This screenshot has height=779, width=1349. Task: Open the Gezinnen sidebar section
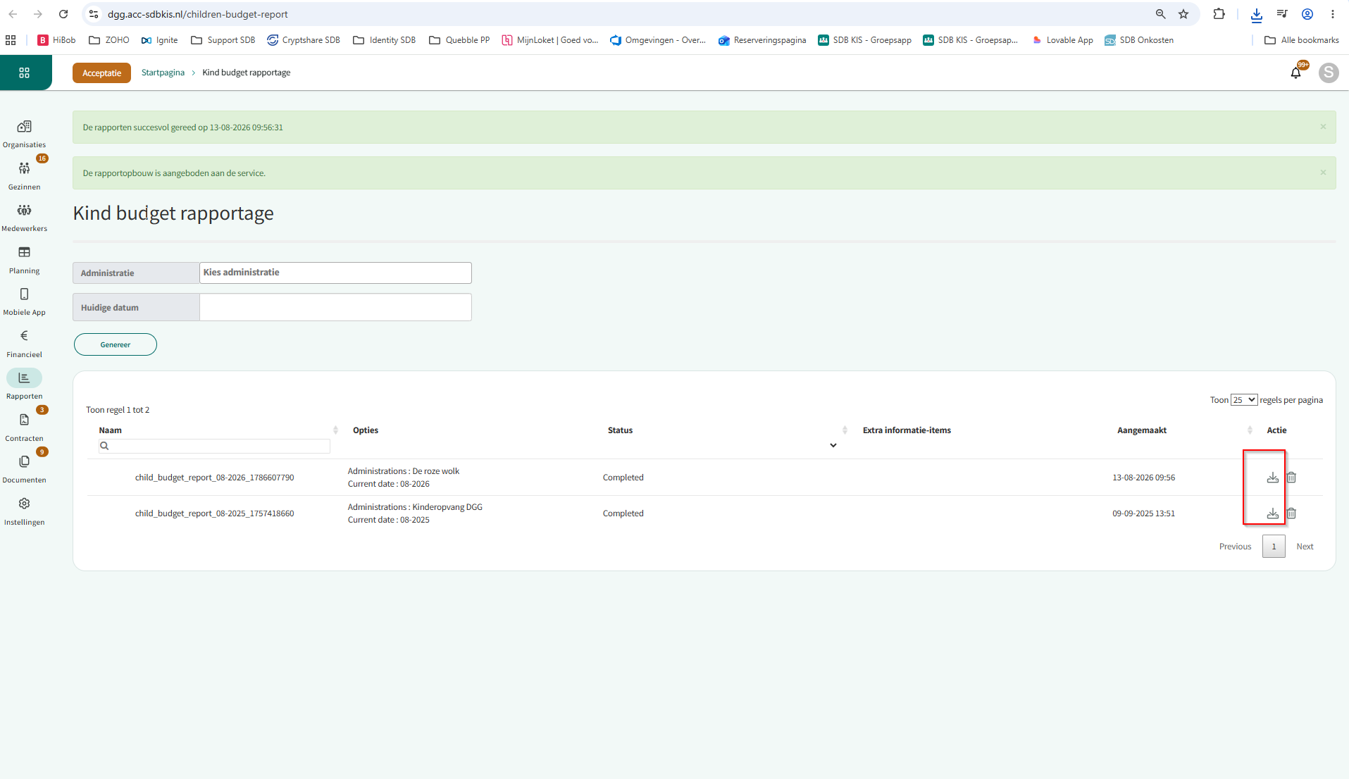pos(24,175)
